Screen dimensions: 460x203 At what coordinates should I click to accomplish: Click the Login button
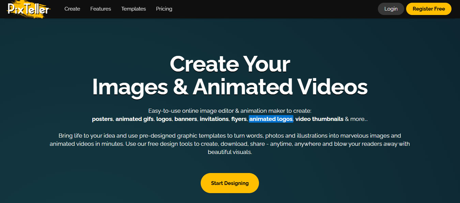[391, 9]
